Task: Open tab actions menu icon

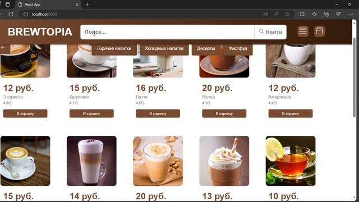Action: point(7,4)
